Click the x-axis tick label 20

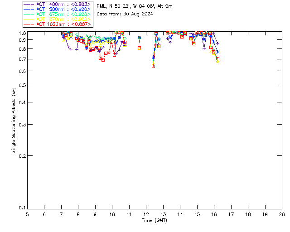click(x=282, y=215)
